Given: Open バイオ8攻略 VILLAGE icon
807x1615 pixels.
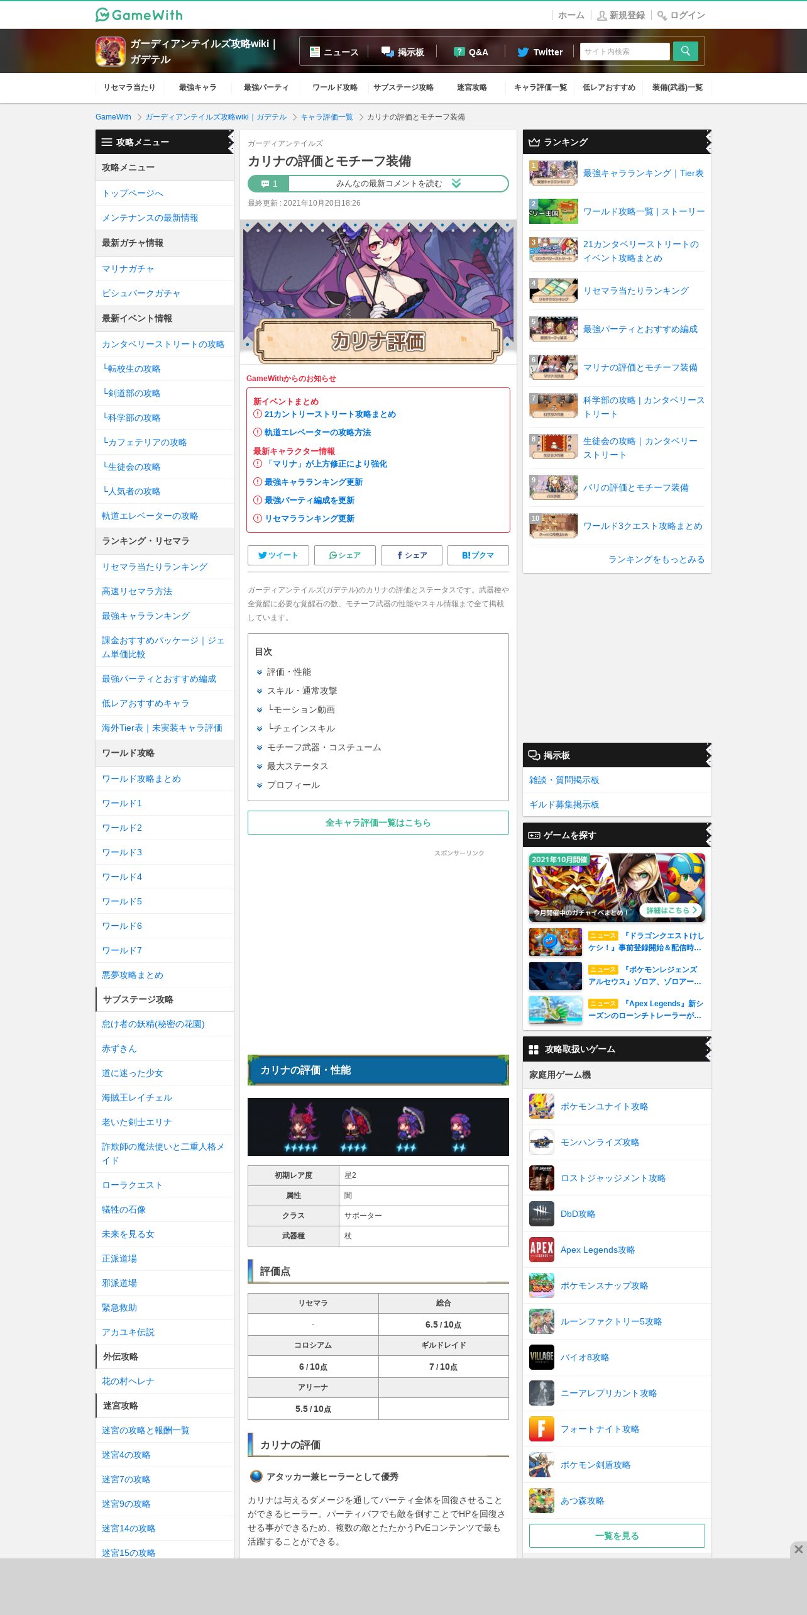Looking at the screenshot, I should coord(542,1357).
